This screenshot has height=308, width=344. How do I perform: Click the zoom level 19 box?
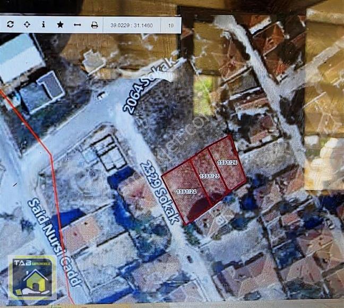(171, 25)
